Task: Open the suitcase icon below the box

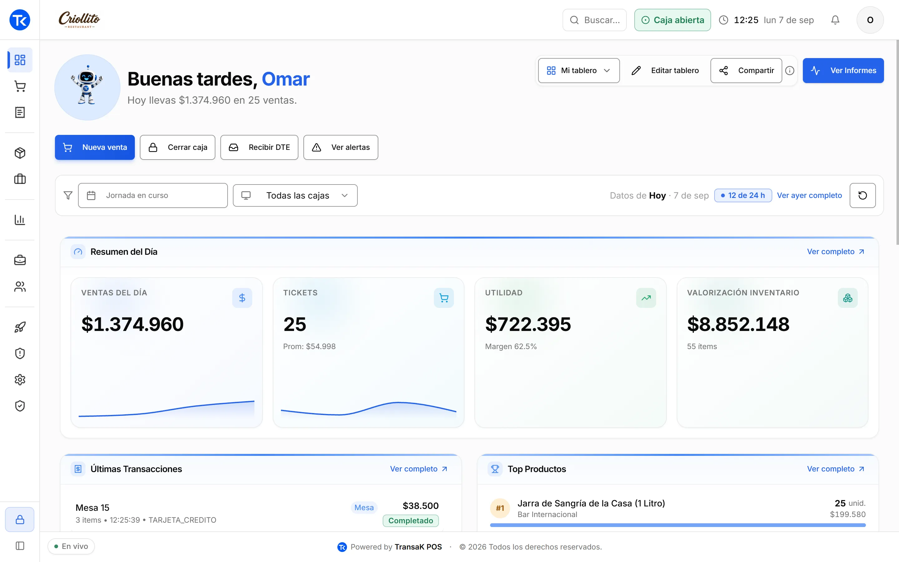Action: (20, 179)
